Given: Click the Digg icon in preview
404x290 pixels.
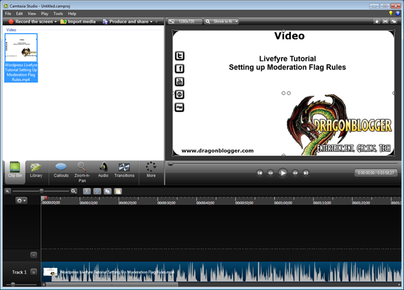Looking at the screenshot, I should 180,107.
